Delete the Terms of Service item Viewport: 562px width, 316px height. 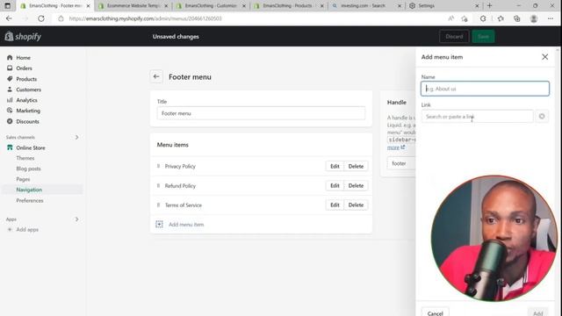(x=356, y=205)
